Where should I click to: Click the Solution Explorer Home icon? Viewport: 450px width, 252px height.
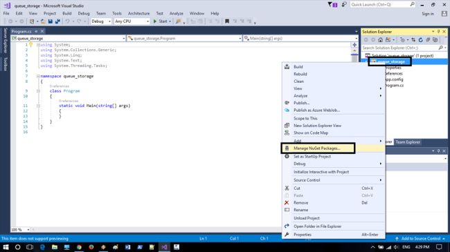click(380, 40)
